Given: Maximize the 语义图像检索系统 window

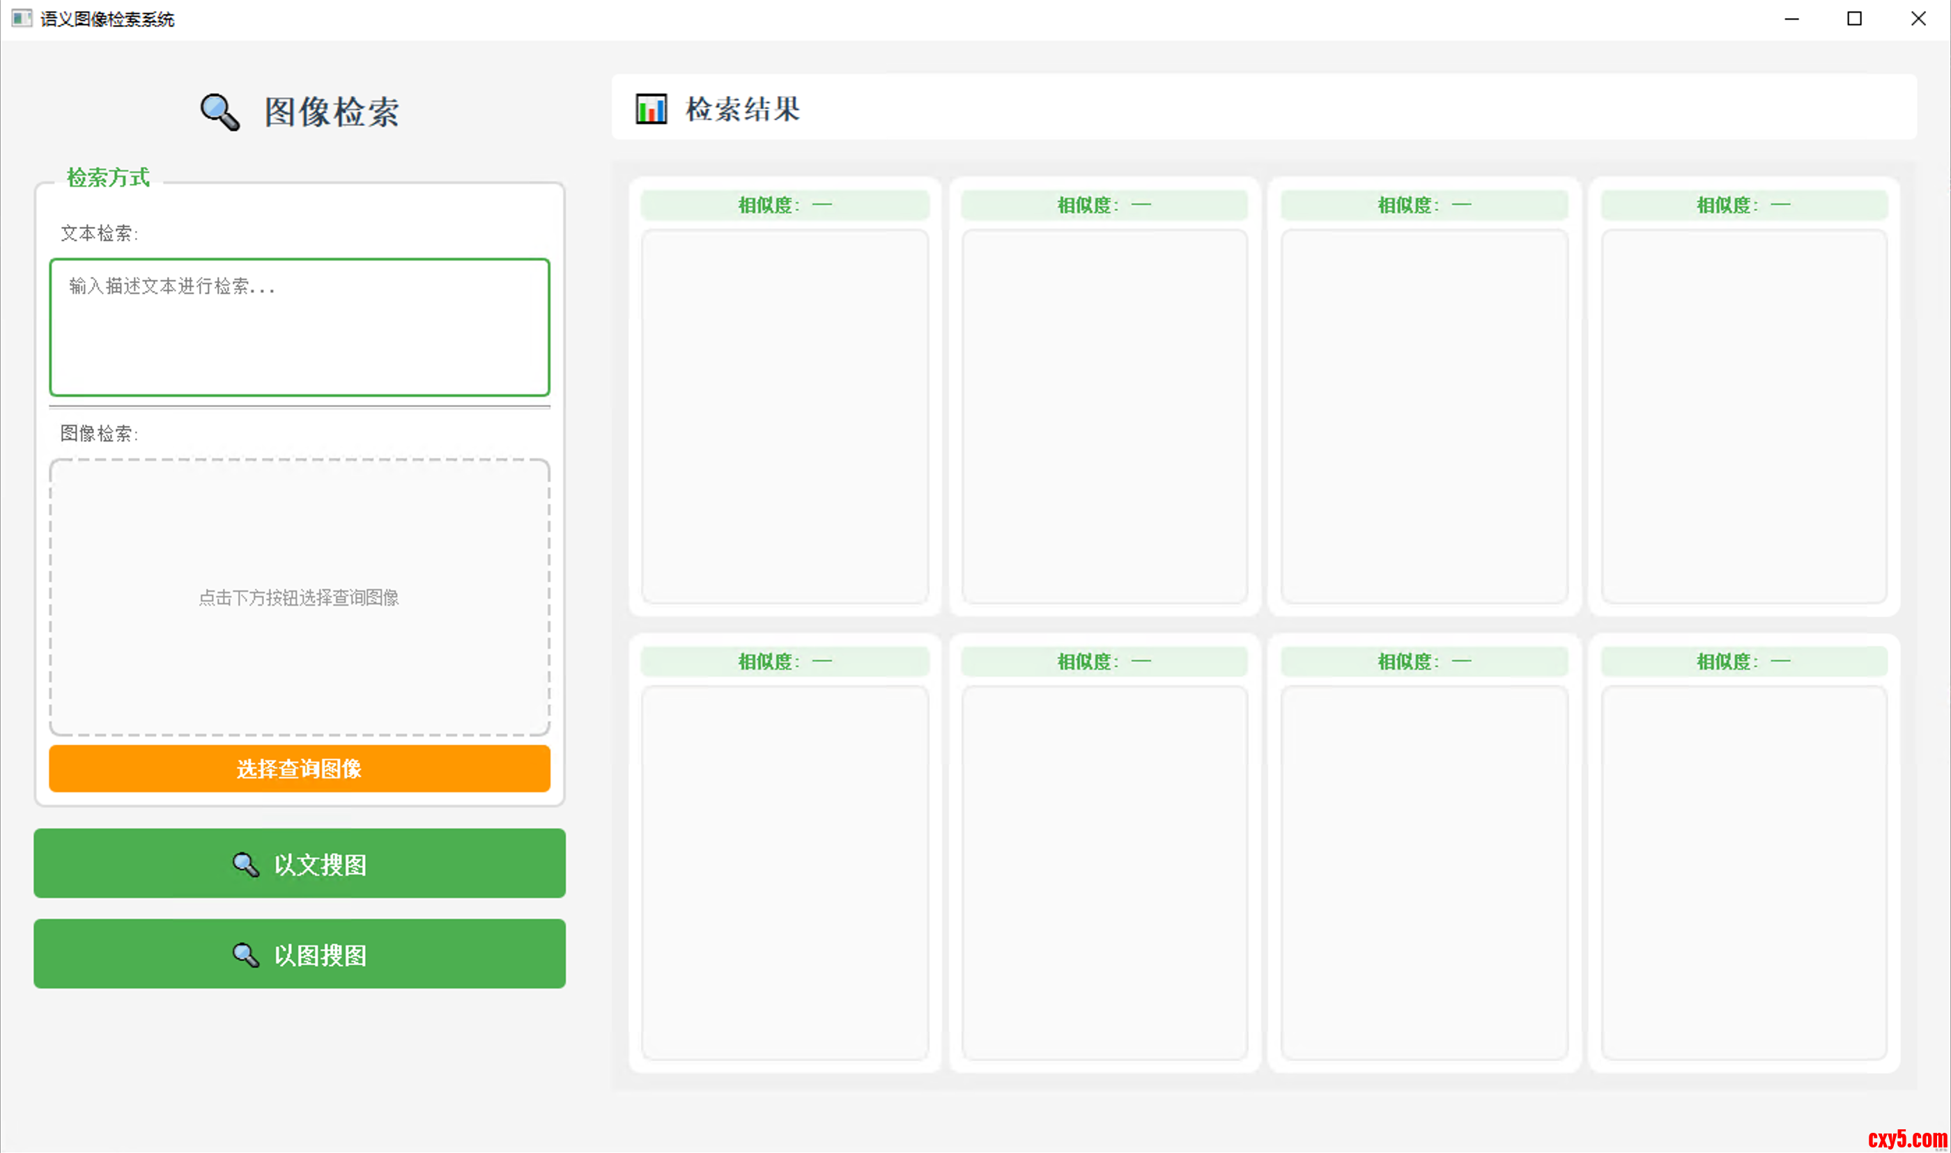Looking at the screenshot, I should (1855, 19).
